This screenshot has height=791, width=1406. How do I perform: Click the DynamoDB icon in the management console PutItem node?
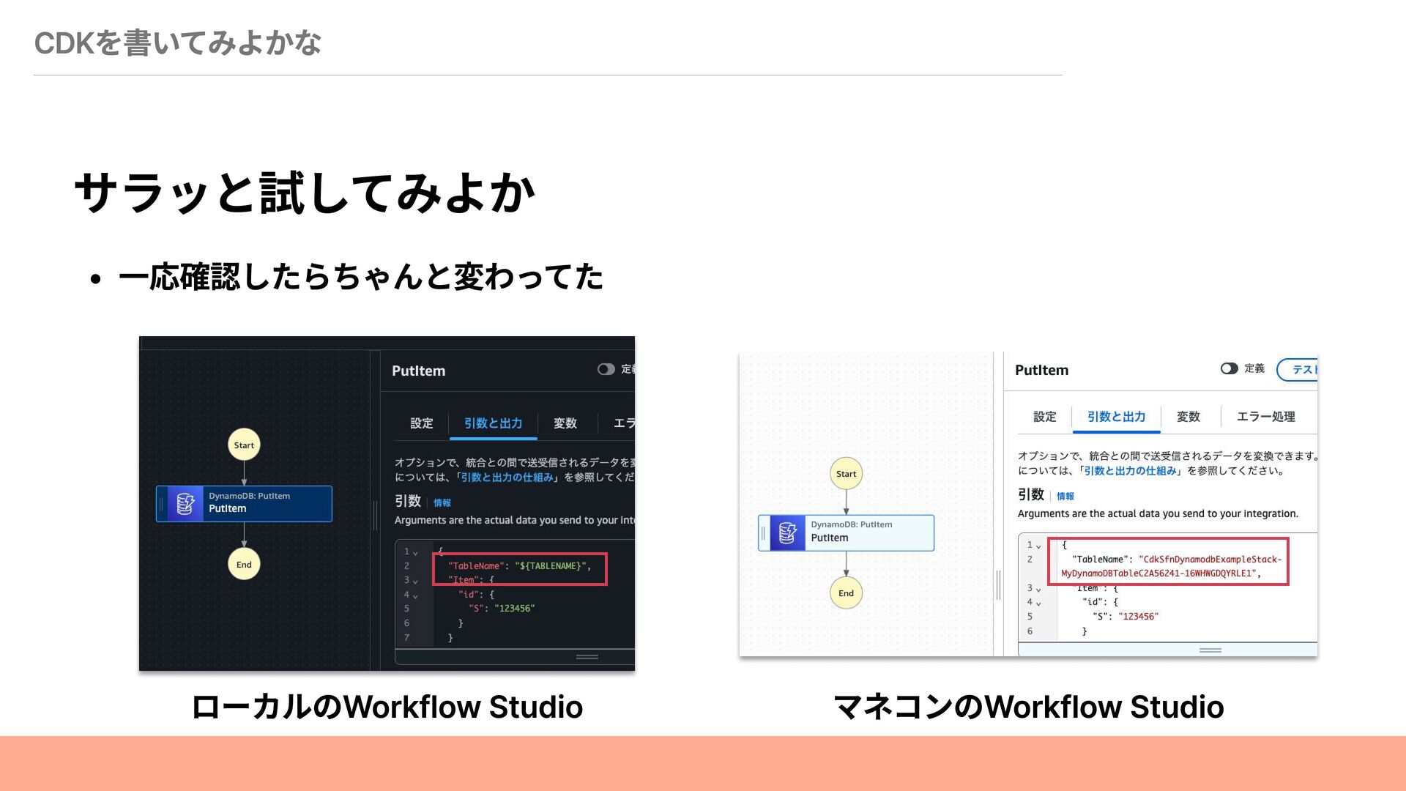[x=788, y=532]
